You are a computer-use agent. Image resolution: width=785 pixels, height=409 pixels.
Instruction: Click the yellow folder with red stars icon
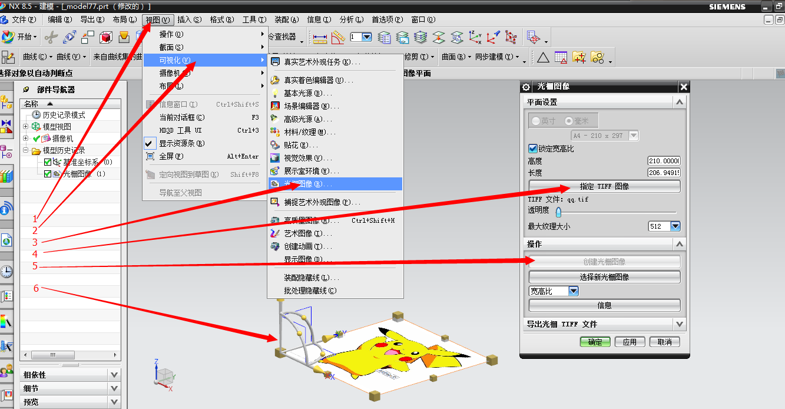click(579, 57)
